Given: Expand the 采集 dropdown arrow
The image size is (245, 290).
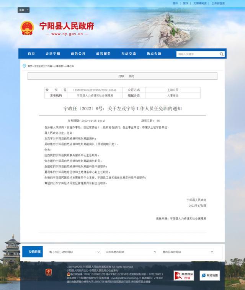Looking at the screenshot, I should (27, 10).
